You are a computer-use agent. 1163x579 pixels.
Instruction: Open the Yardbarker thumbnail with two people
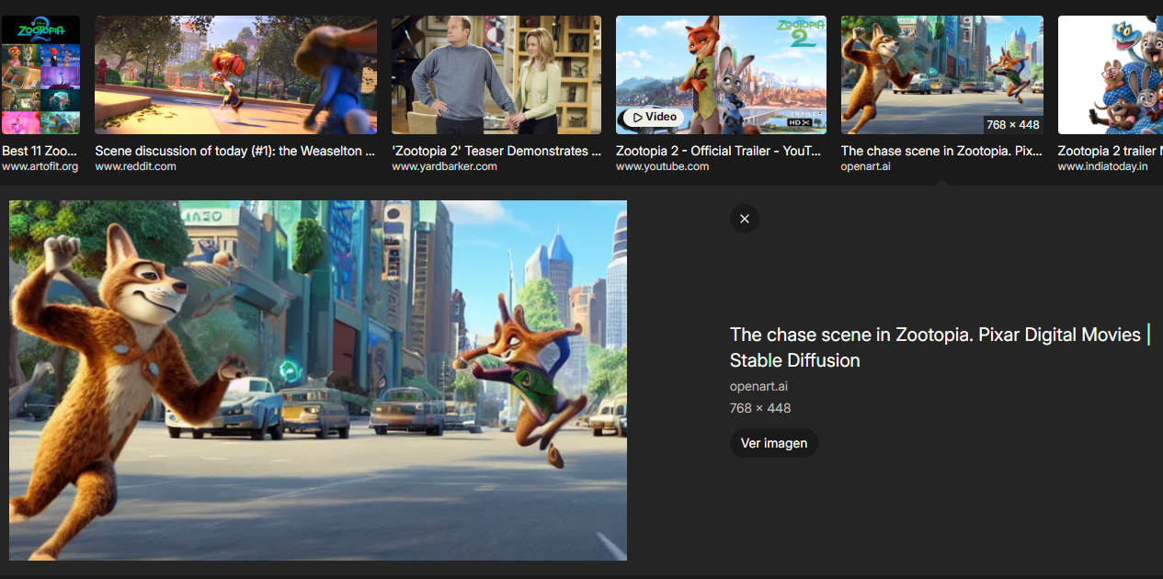click(x=496, y=75)
